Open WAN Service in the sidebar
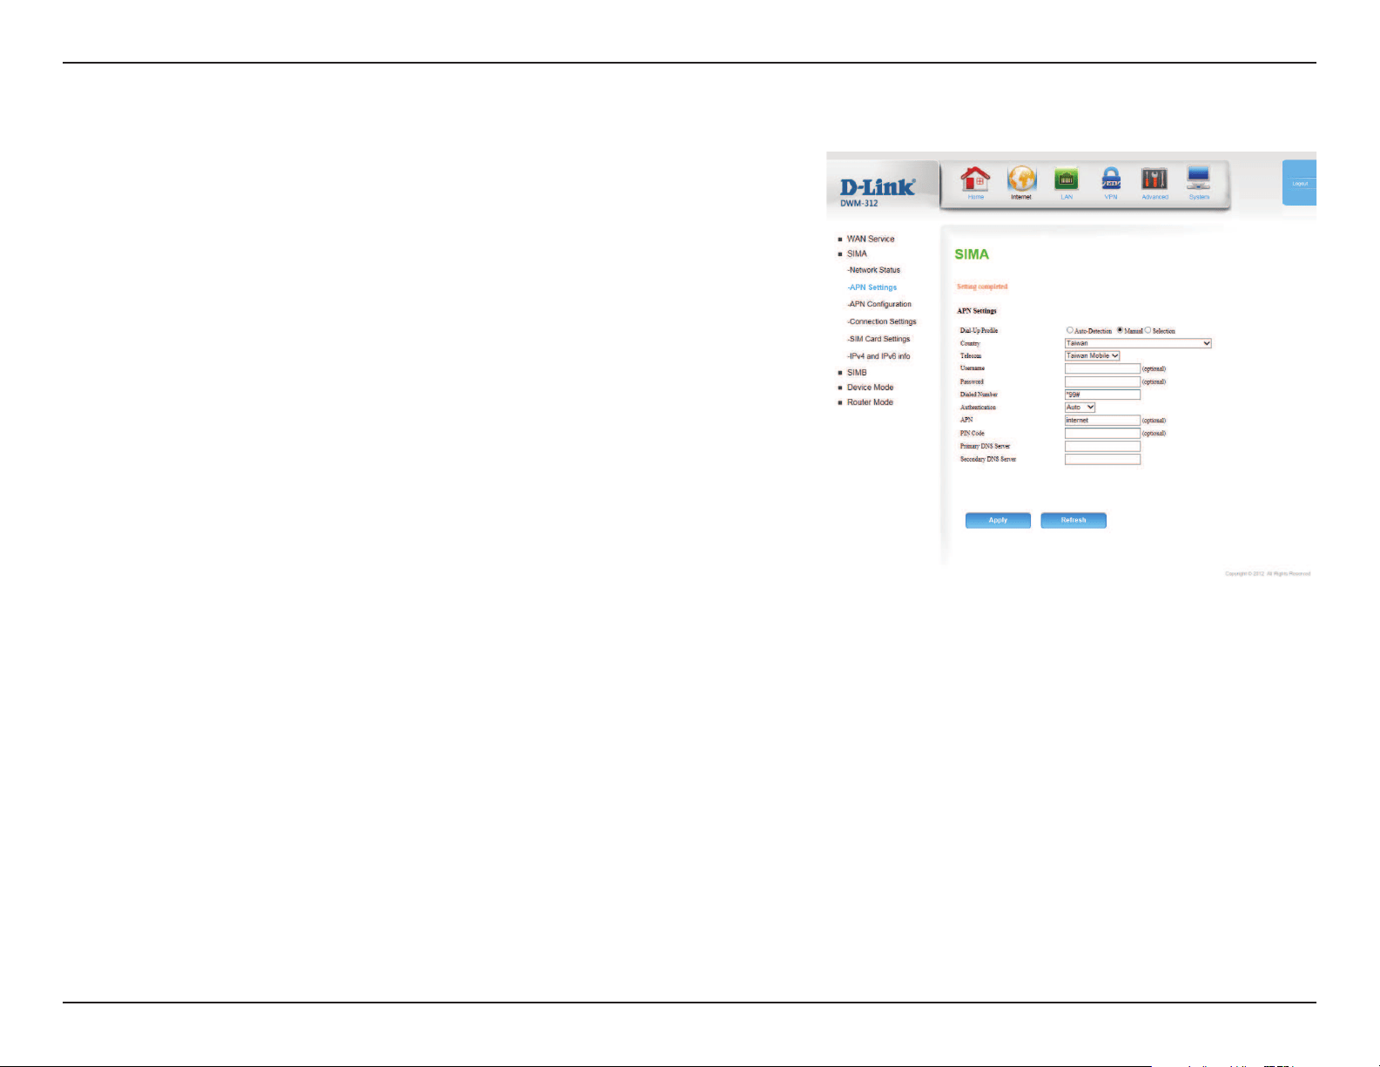 click(871, 239)
